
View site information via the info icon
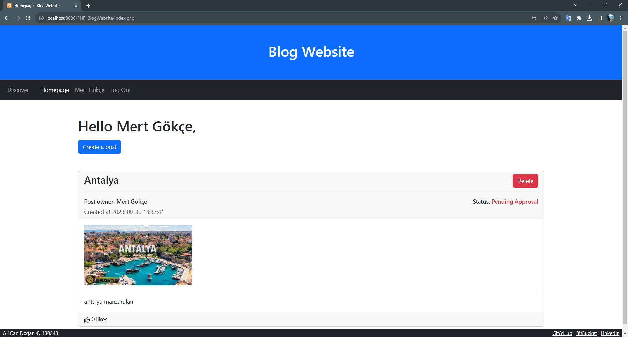41,18
